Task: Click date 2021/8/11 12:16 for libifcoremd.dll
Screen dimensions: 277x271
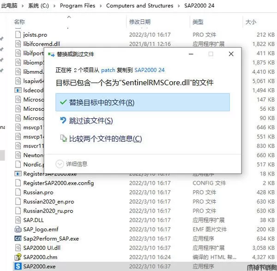Action: click(150, 44)
